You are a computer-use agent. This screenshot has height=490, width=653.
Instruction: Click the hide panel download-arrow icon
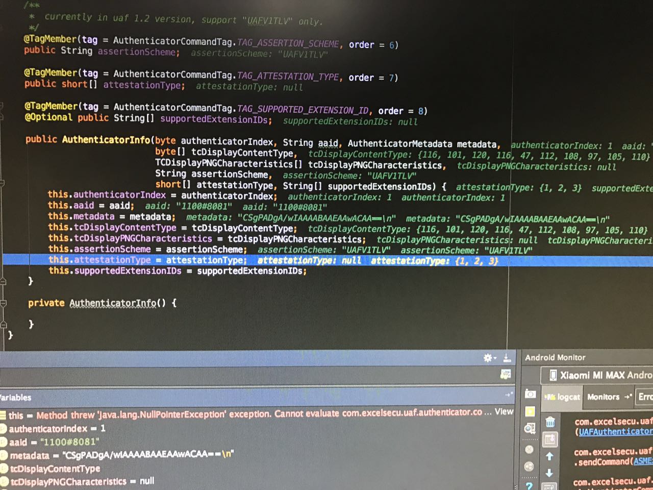(507, 358)
